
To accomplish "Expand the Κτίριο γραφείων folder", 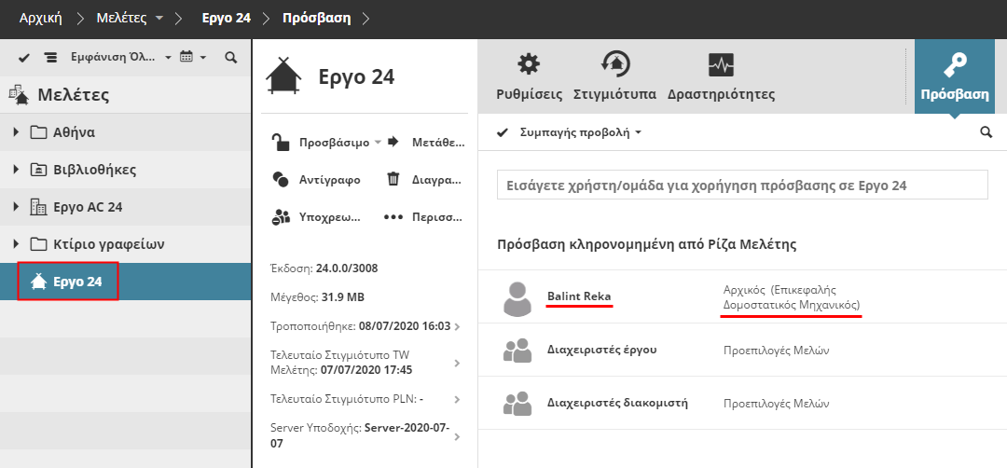I will (16, 244).
